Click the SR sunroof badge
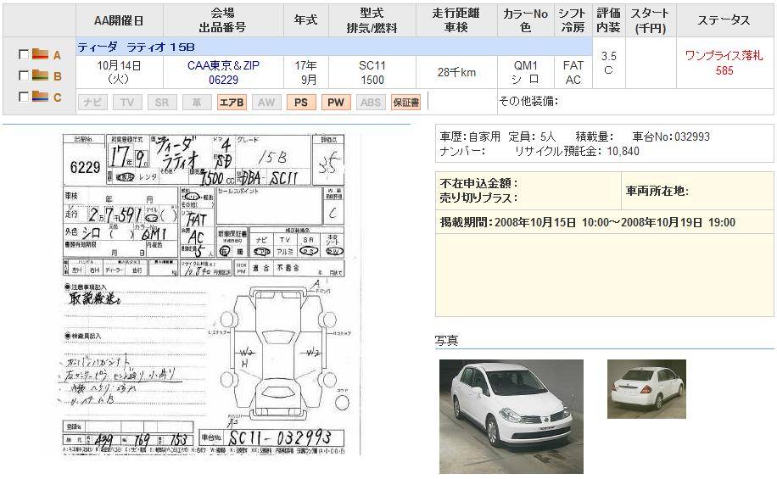The image size is (777, 479). [162, 103]
